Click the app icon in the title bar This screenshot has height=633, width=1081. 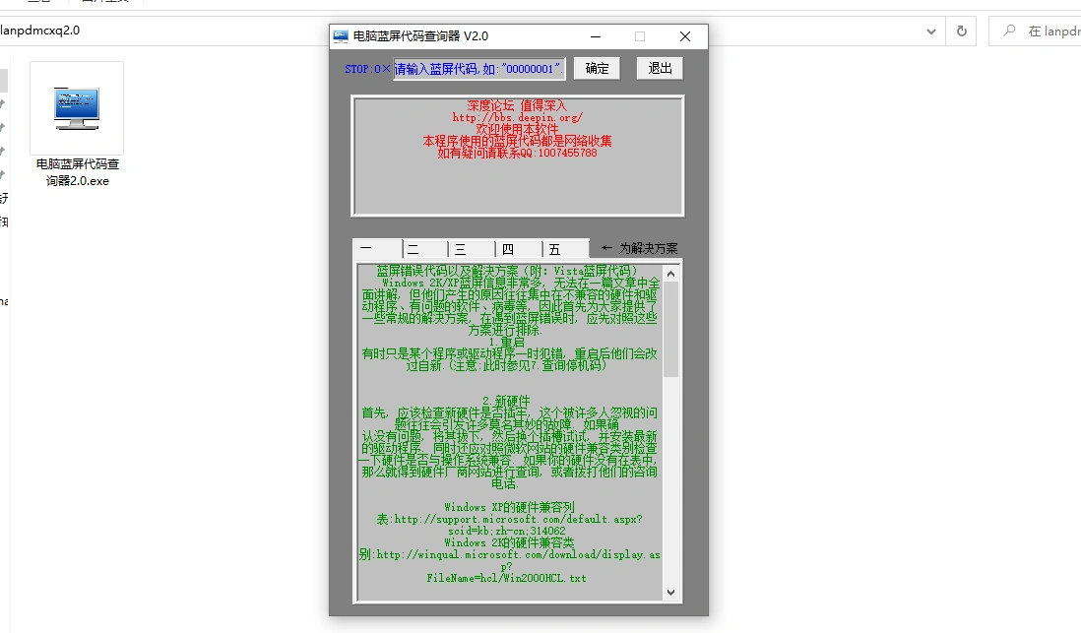pyautogui.click(x=341, y=36)
